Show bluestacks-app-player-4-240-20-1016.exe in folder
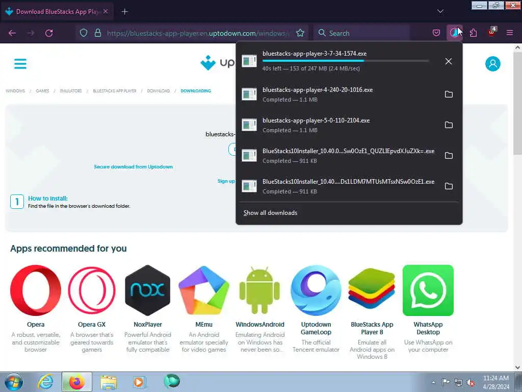 (x=449, y=94)
